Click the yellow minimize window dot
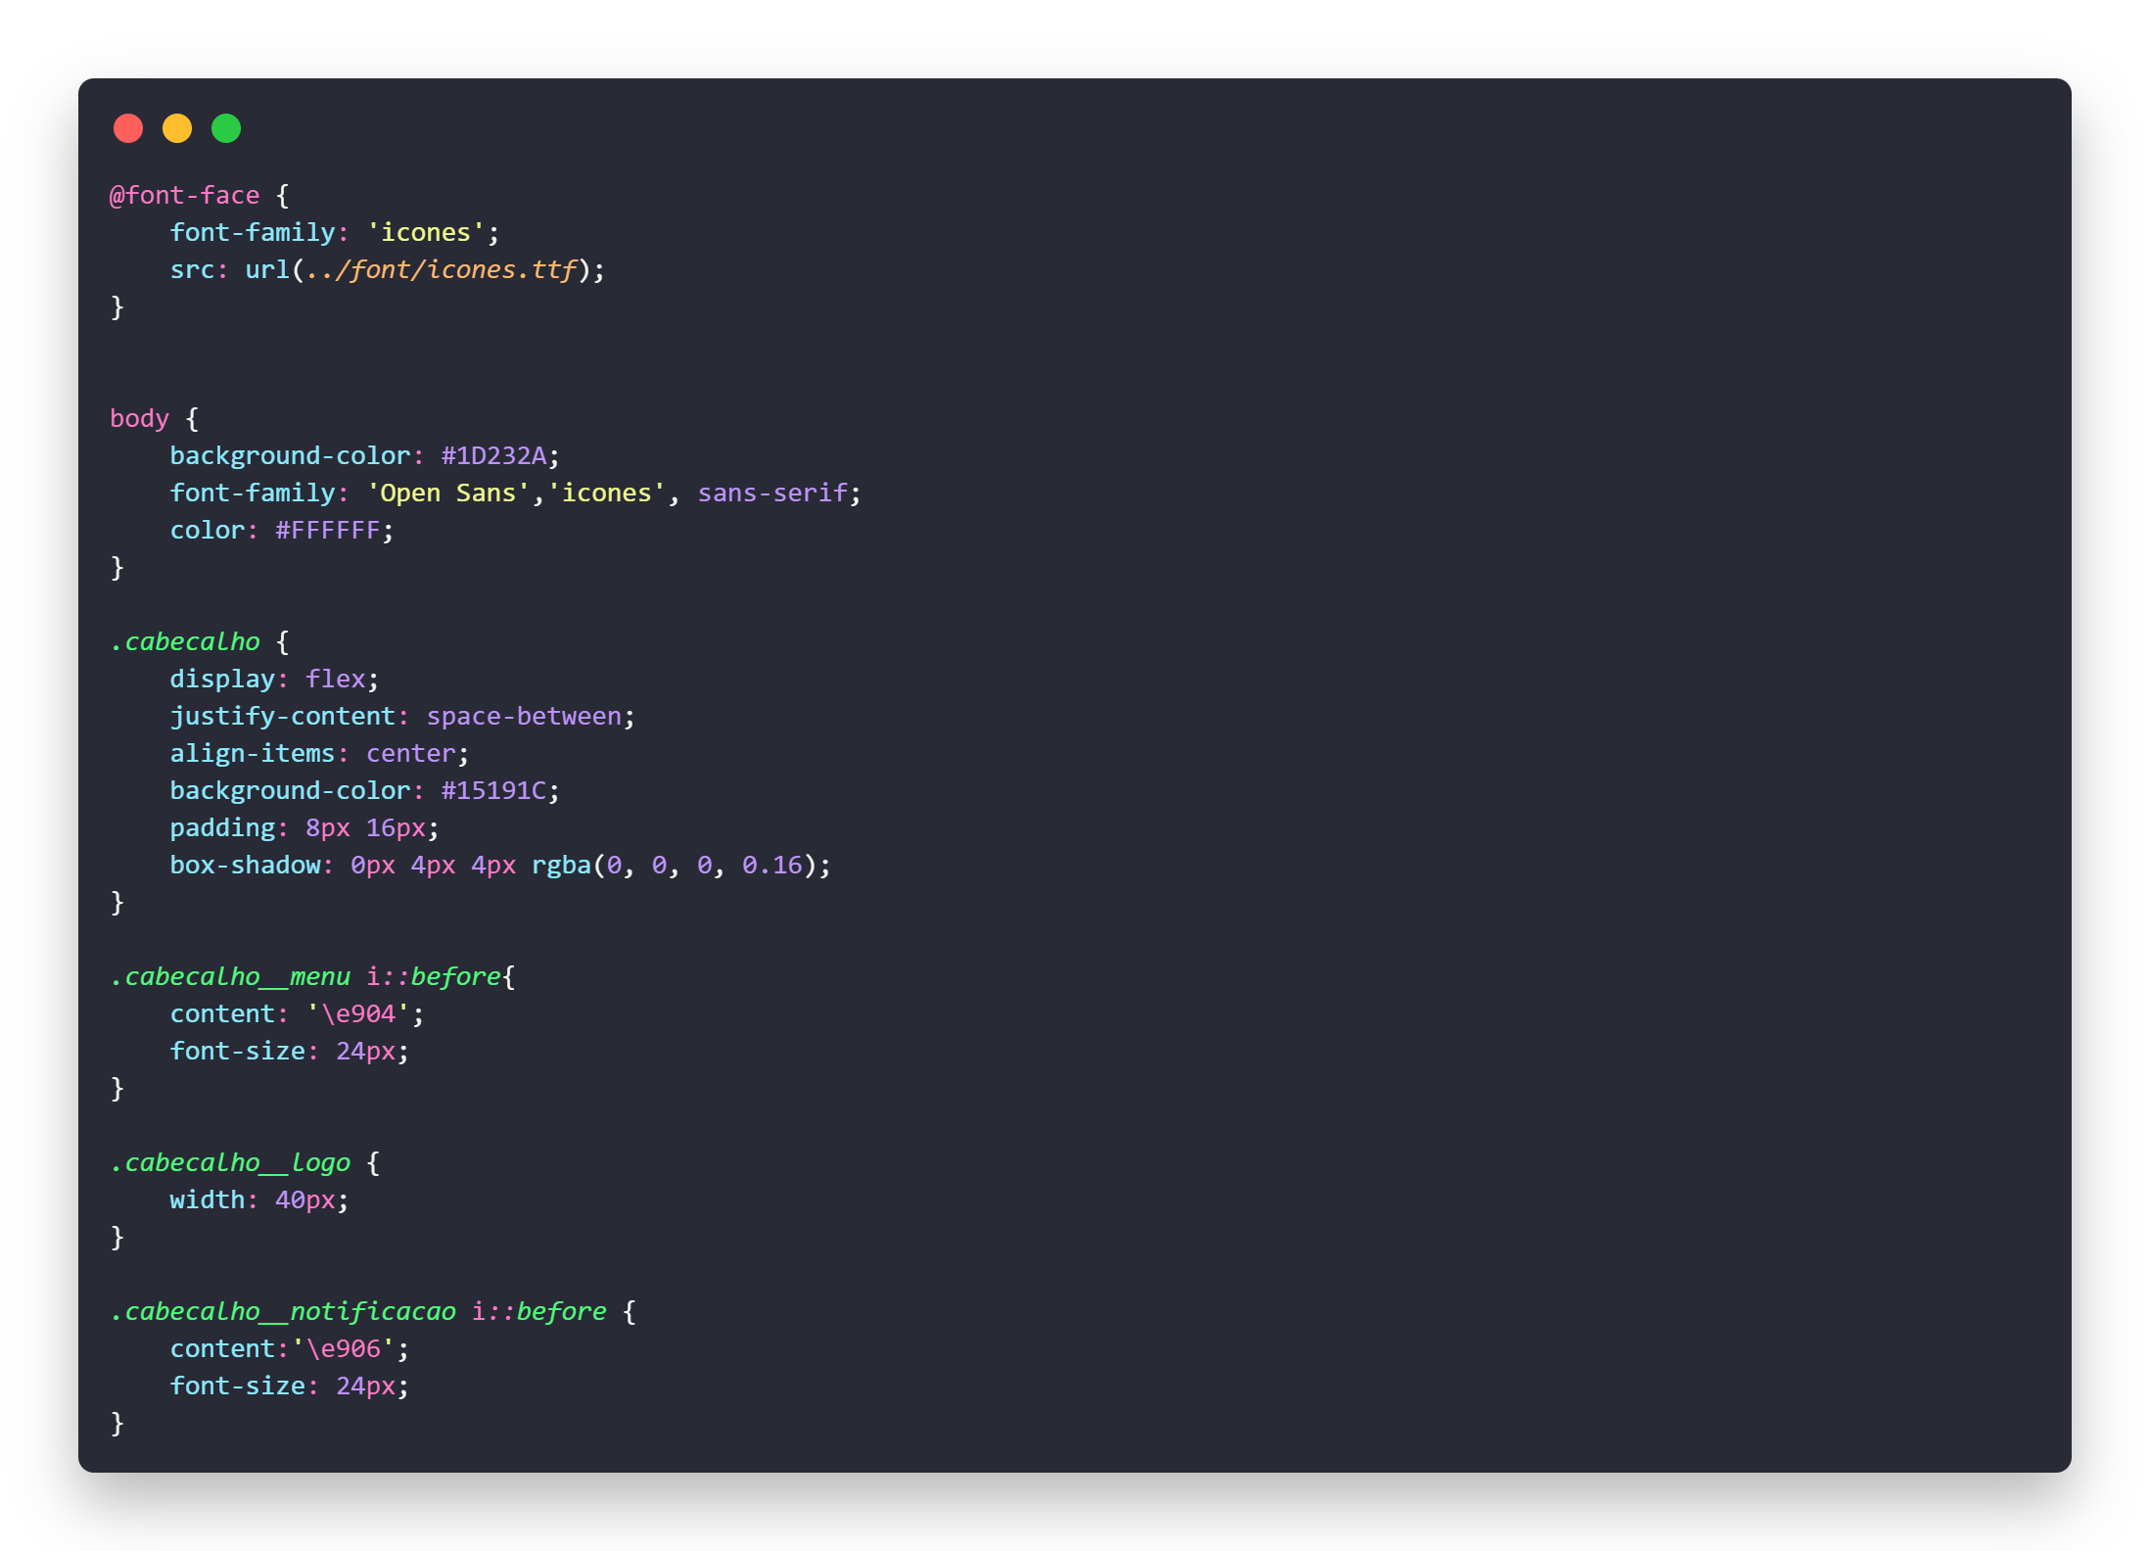2150x1551 pixels. click(x=177, y=128)
